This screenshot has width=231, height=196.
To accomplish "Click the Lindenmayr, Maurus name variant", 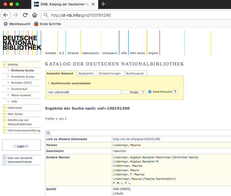I will tap(127, 166).
